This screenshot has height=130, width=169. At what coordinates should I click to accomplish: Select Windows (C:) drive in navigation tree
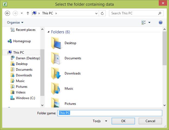pyautogui.click(x=23, y=98)
